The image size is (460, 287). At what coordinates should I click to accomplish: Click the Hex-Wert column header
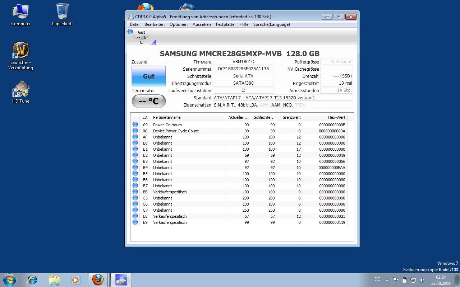point(325,117)
